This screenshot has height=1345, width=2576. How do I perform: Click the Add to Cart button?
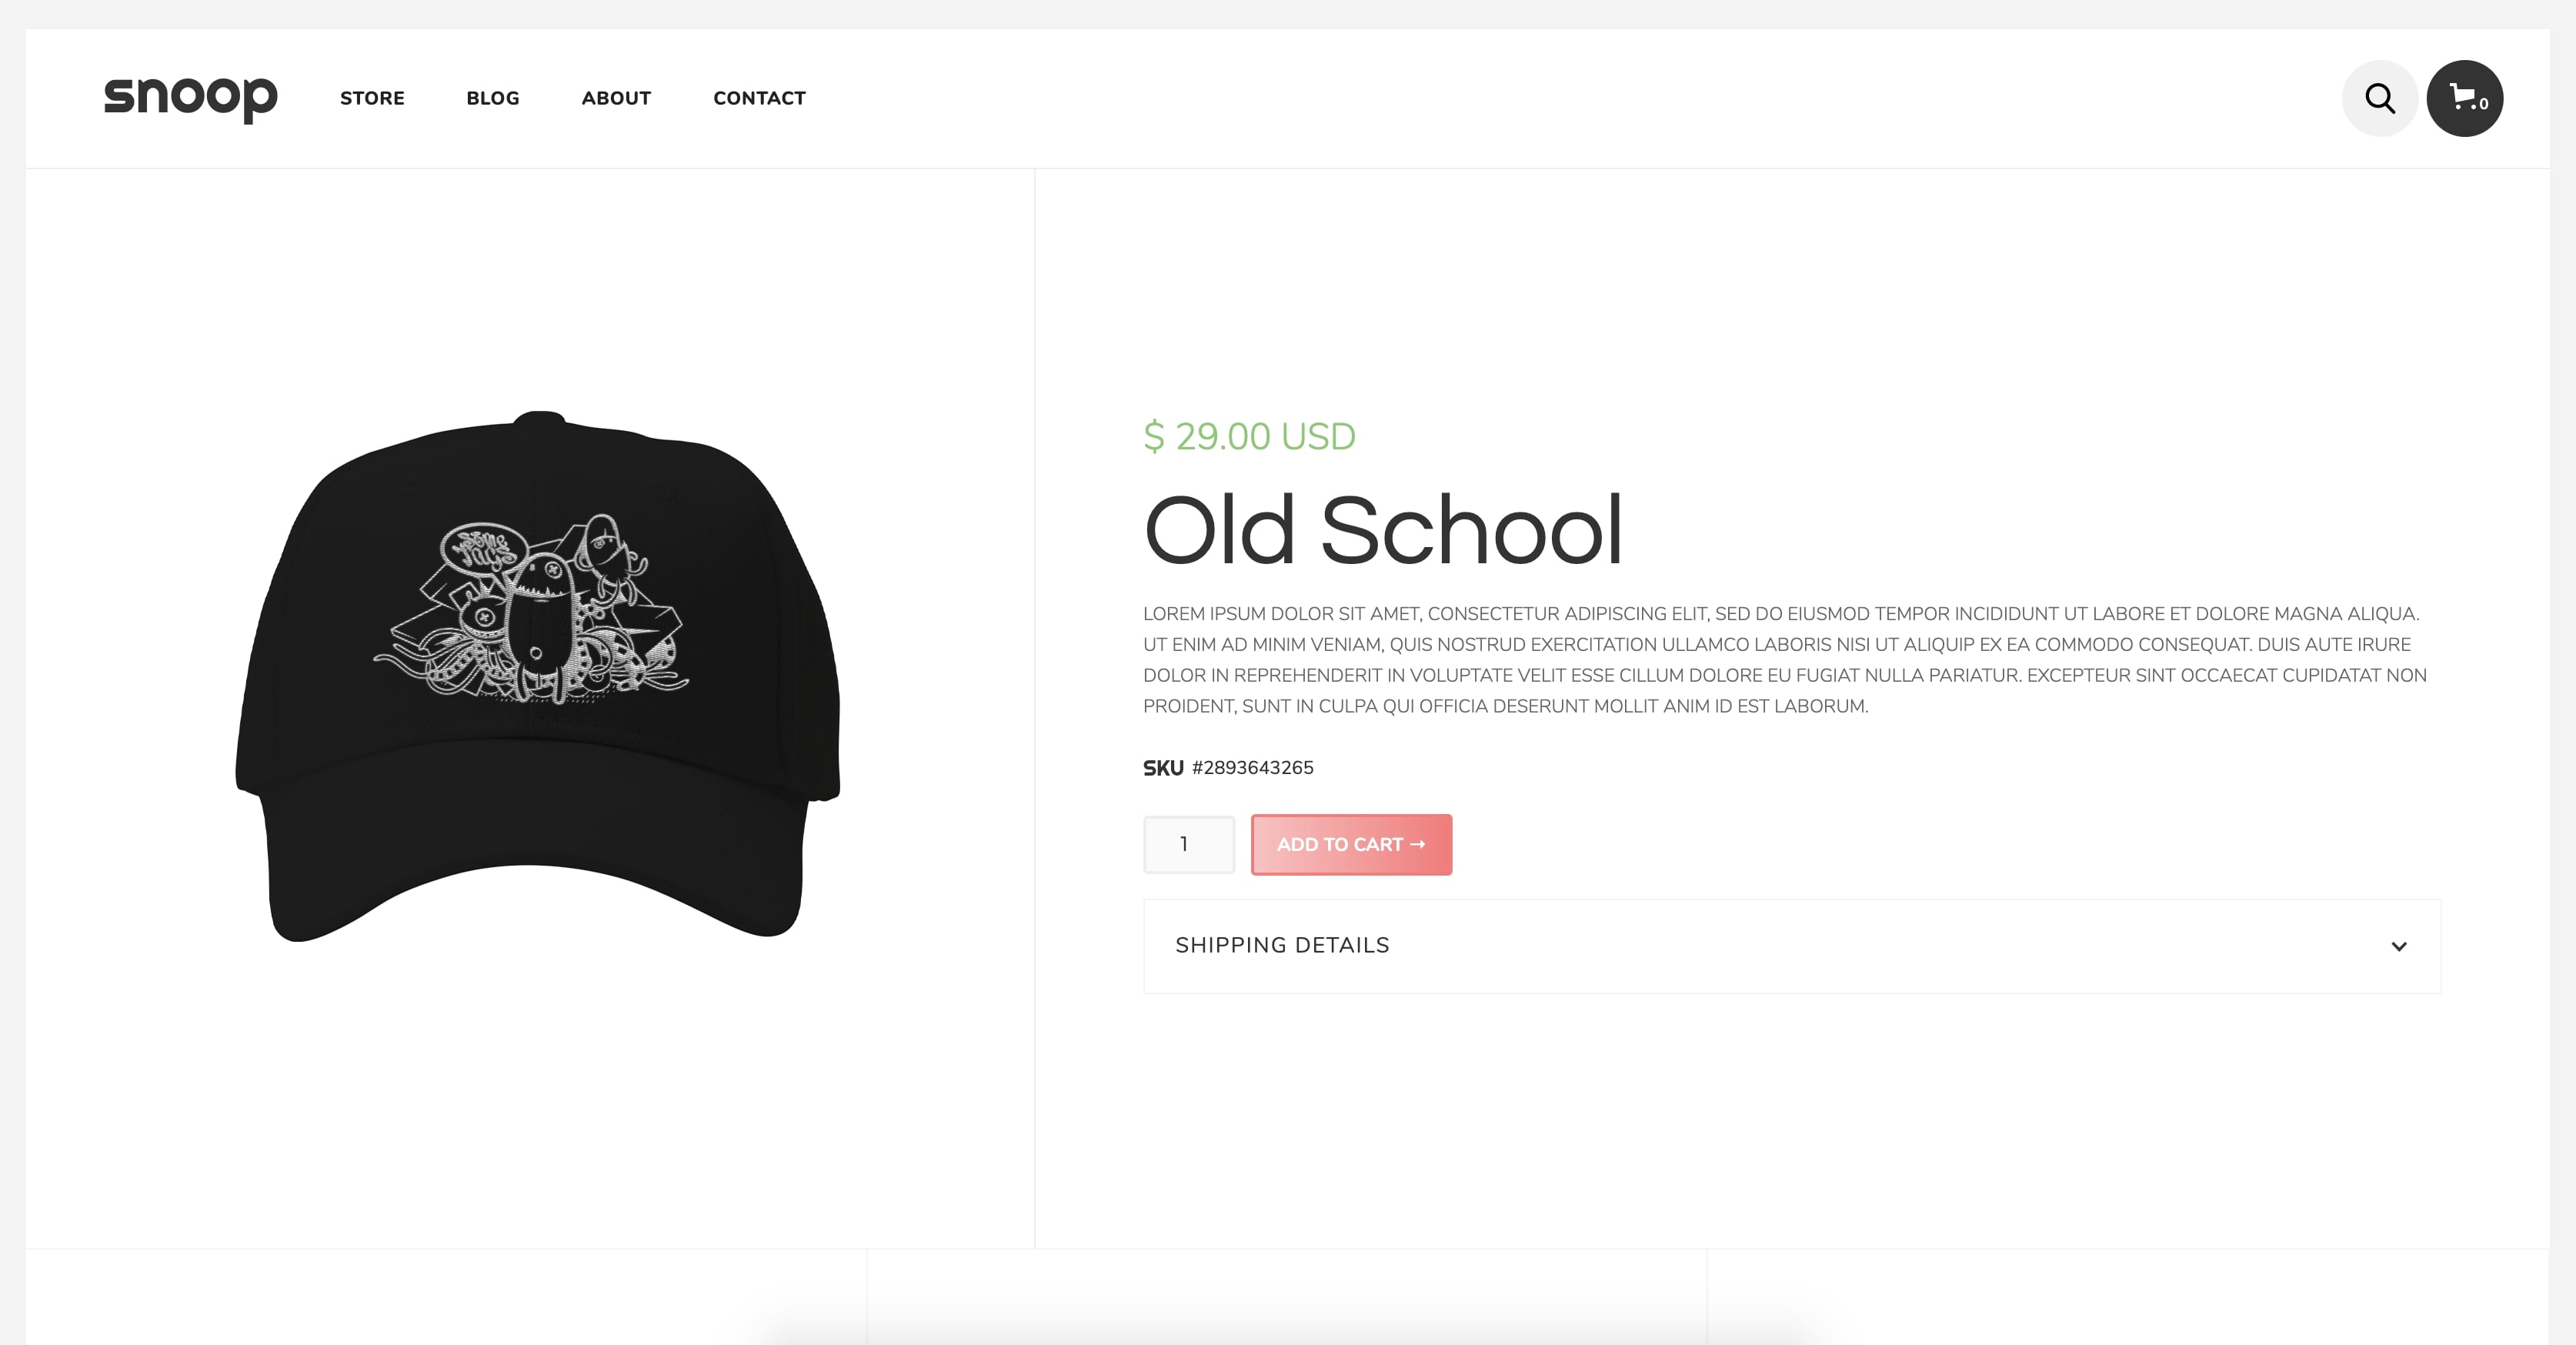(x=1351, y=844)
